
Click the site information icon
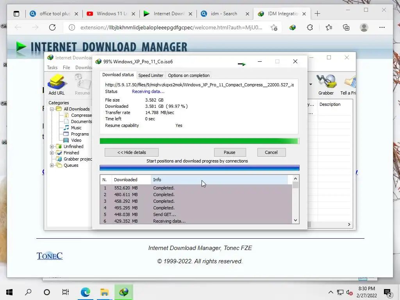coord(72,28)
